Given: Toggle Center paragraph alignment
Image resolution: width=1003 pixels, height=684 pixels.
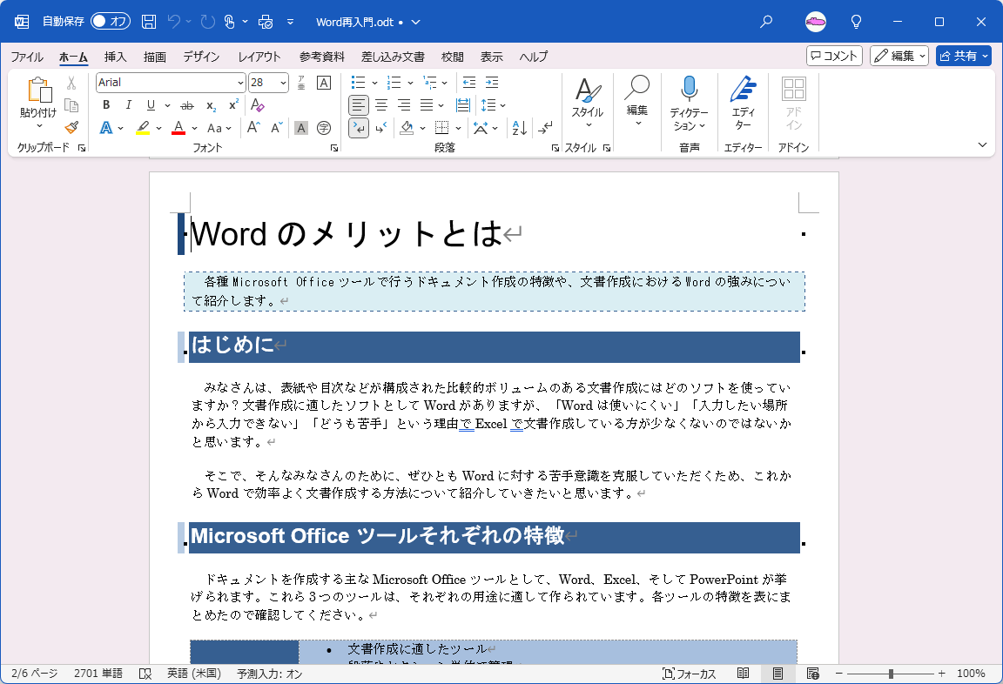Looking at the screenshot, I should (381, 104).
